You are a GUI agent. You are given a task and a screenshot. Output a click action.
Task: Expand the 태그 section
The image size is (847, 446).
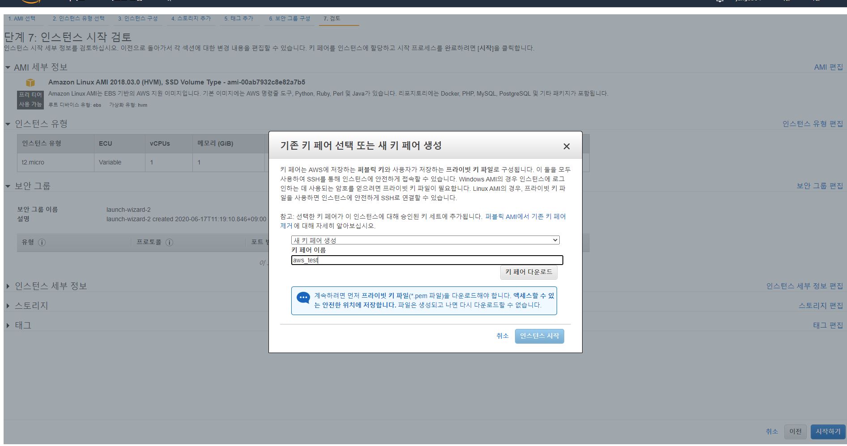tap(8, 325)
